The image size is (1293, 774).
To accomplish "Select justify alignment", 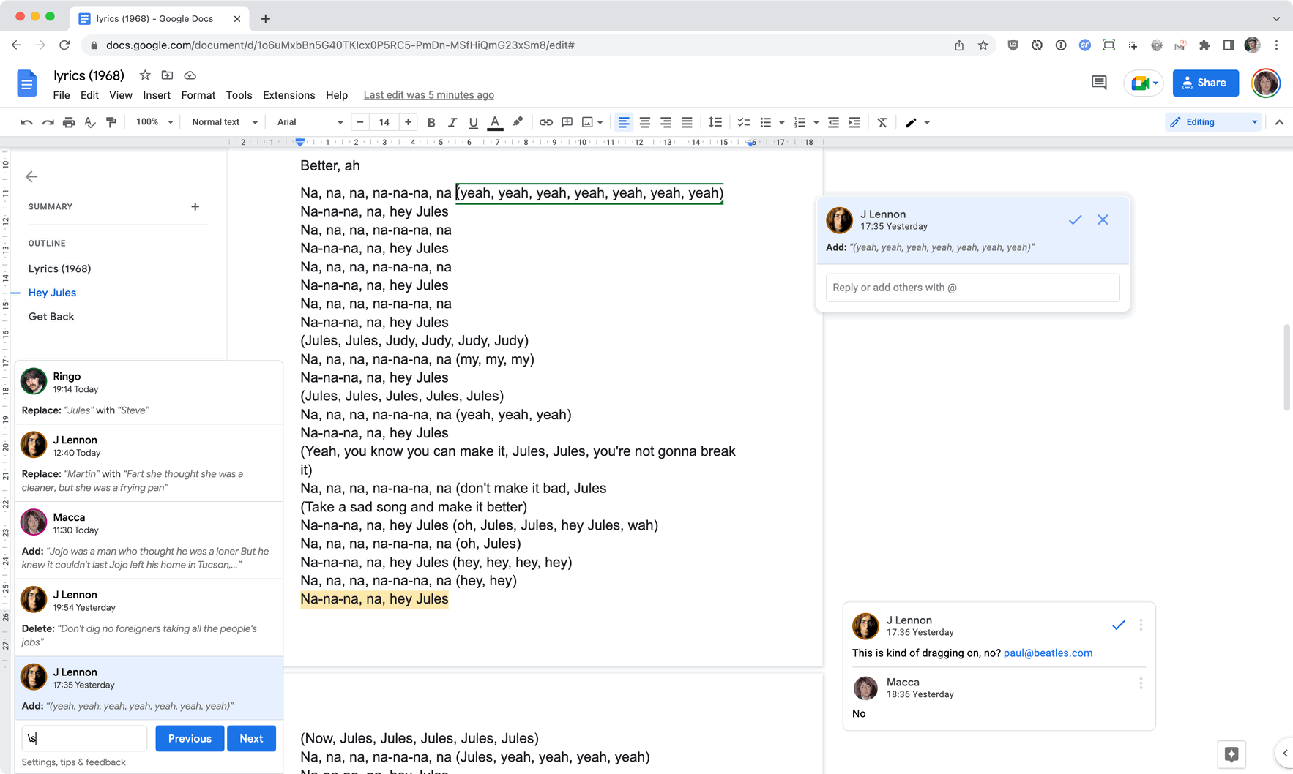I will tap(687, 122).
